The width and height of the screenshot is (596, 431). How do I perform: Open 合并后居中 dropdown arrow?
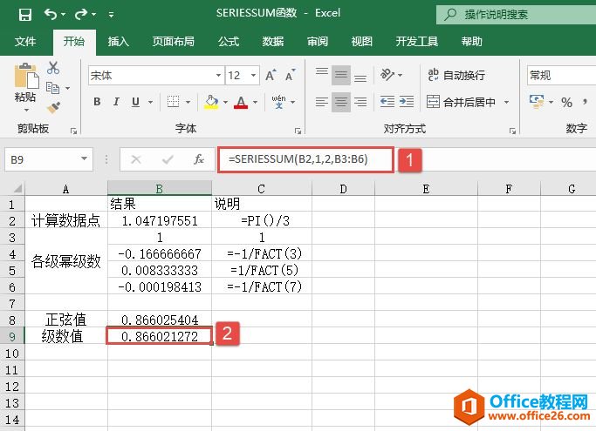point(506,102)
